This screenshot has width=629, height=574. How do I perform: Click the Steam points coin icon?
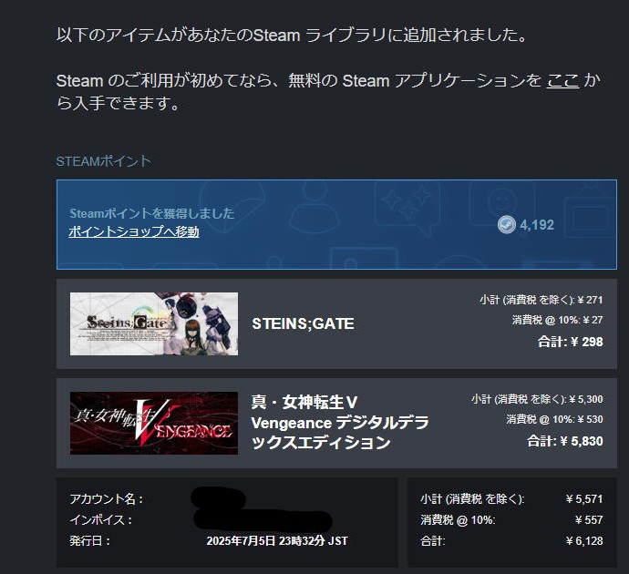pyautogui.click(x=506, y=224)
